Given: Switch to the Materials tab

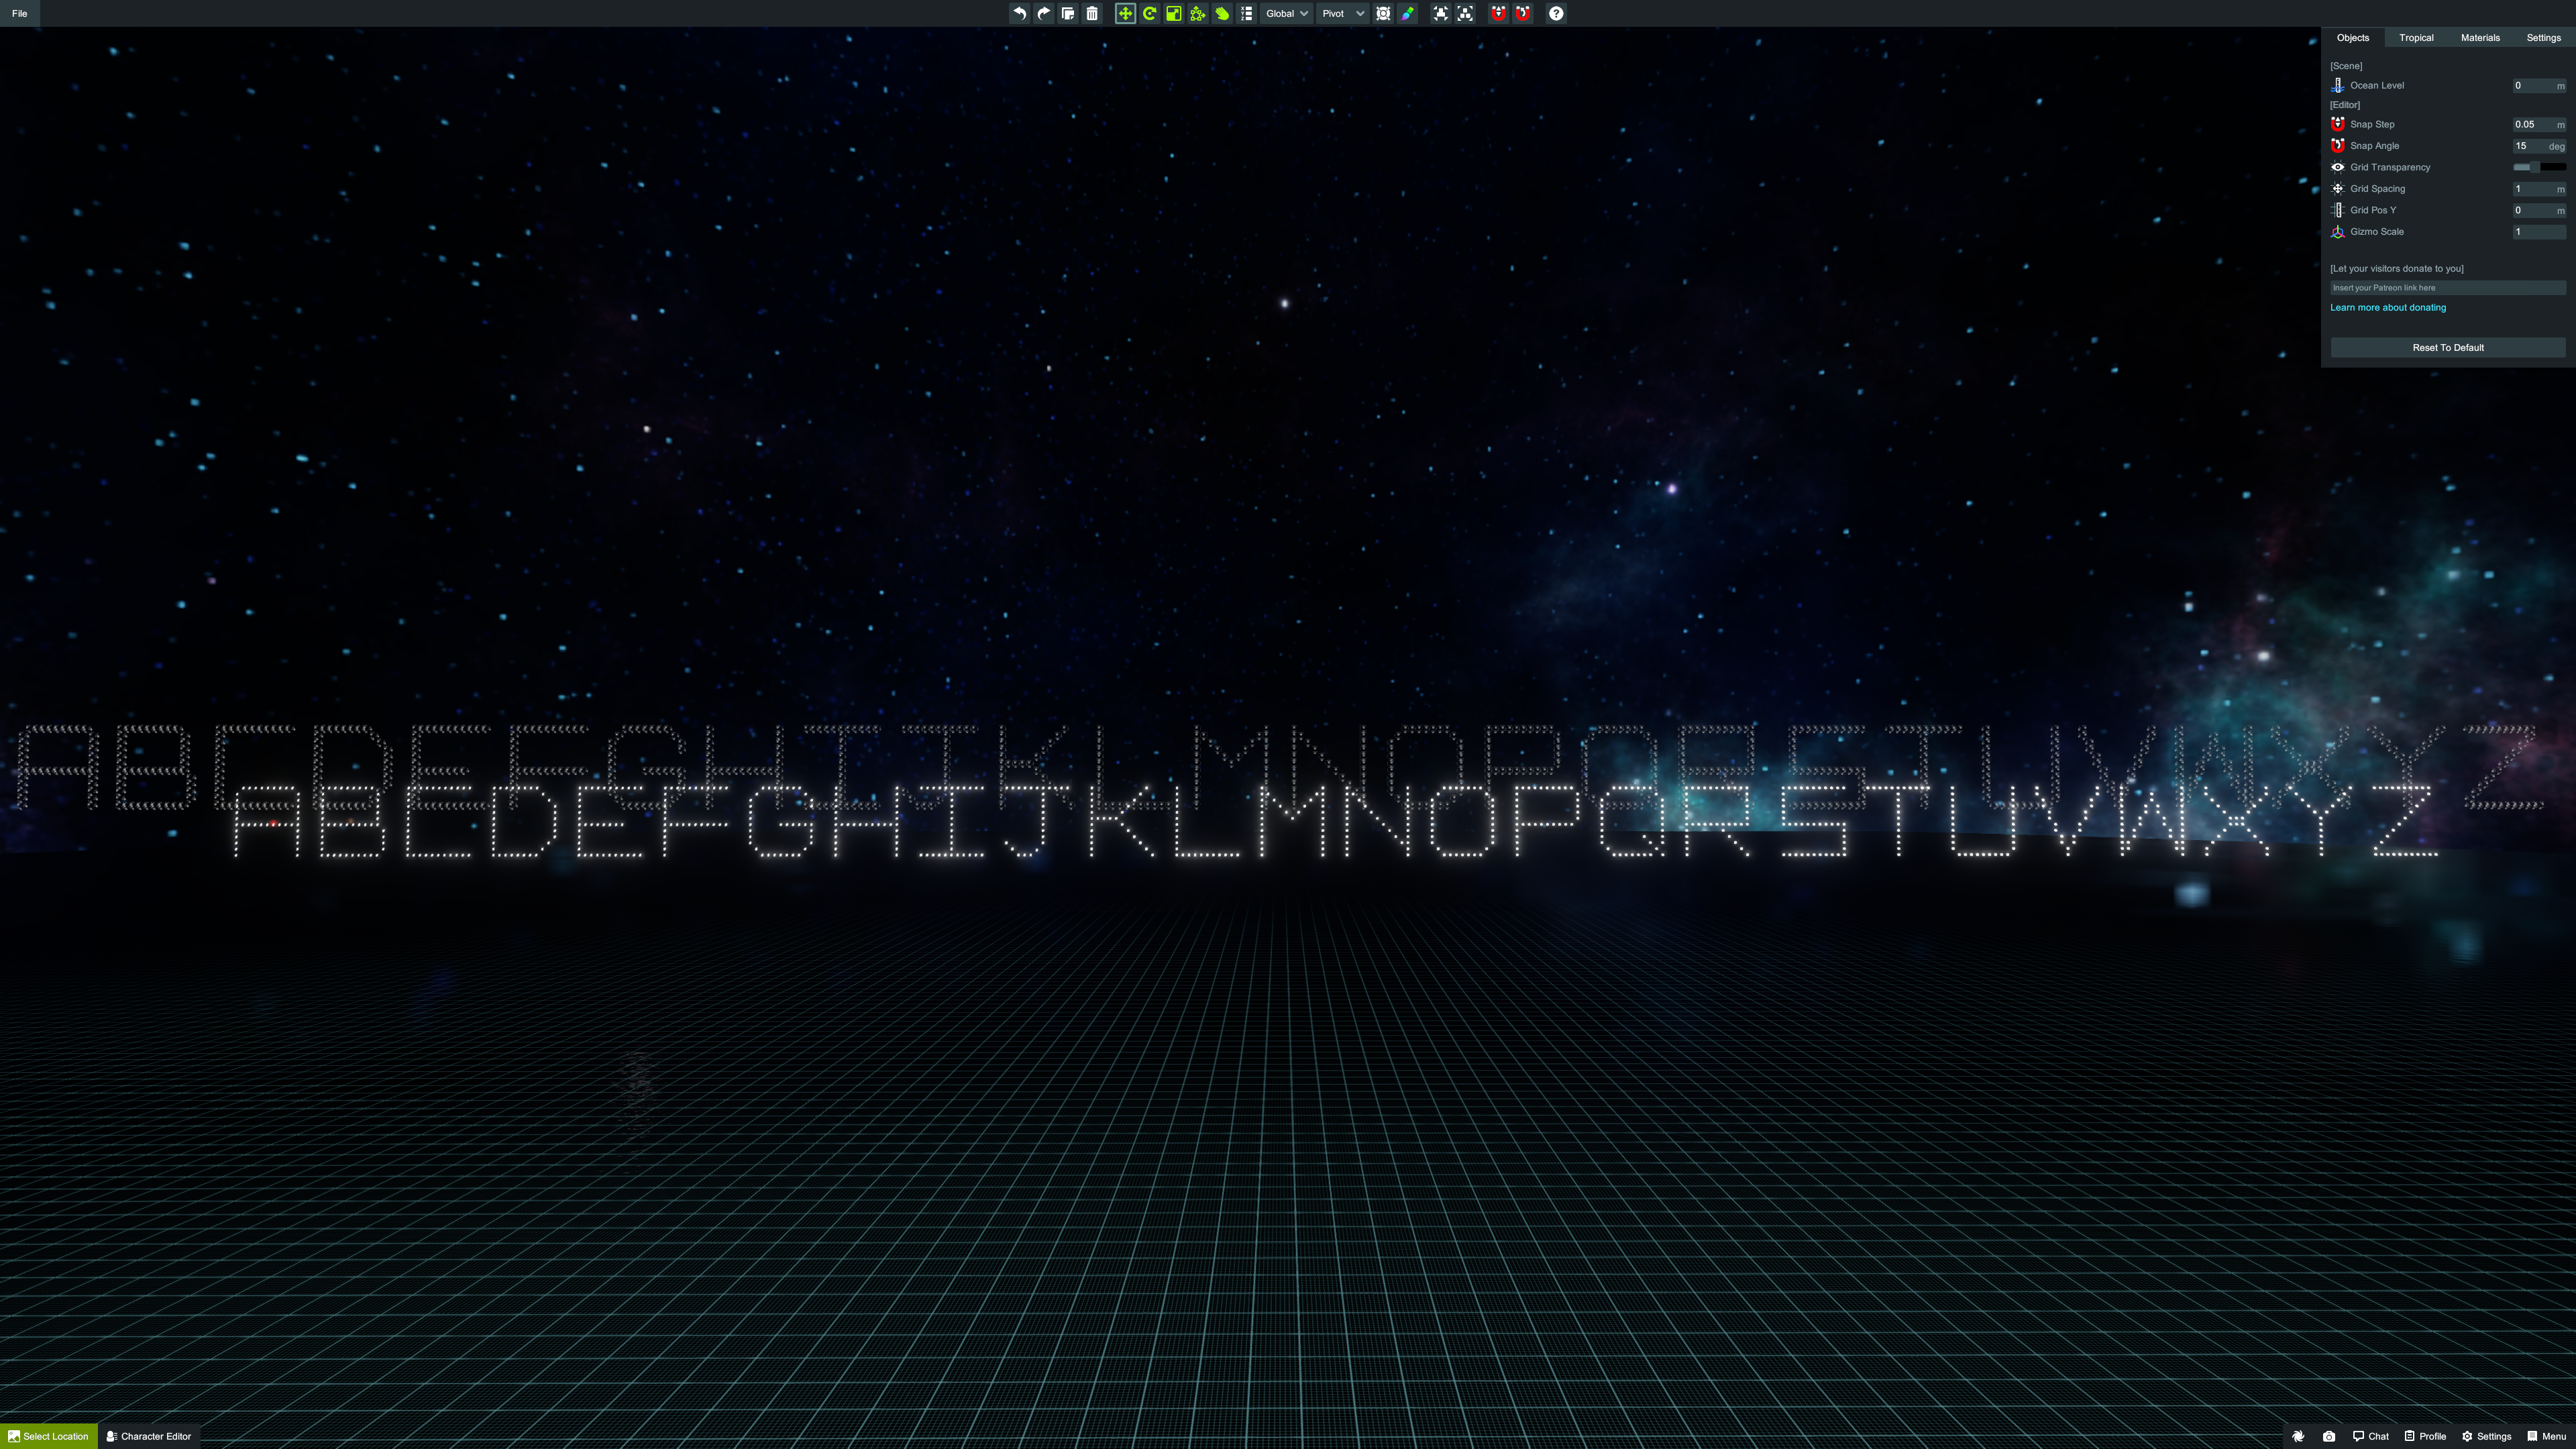Looking at the screenshot, I should coord(2480,38).
